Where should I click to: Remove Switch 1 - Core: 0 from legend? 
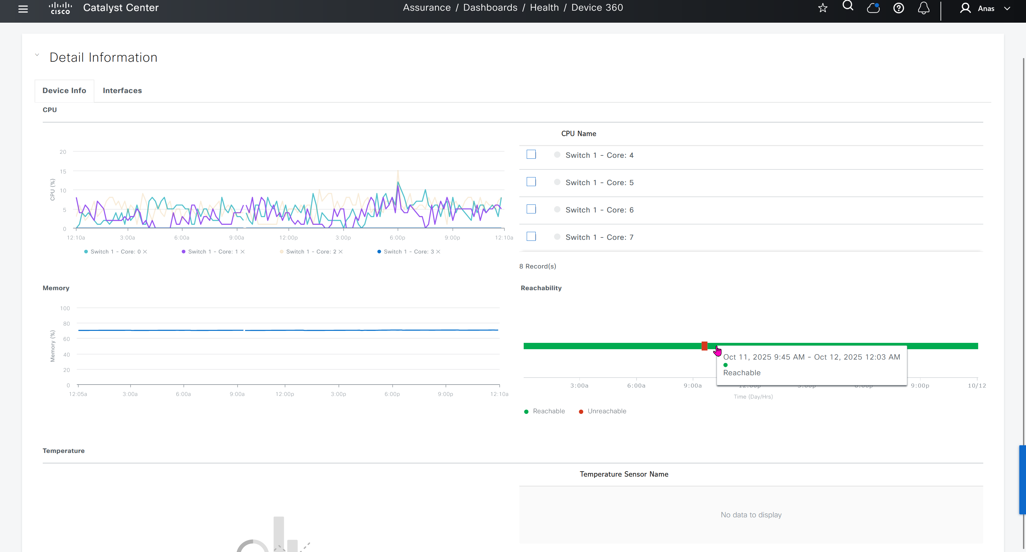pos(145,252)
